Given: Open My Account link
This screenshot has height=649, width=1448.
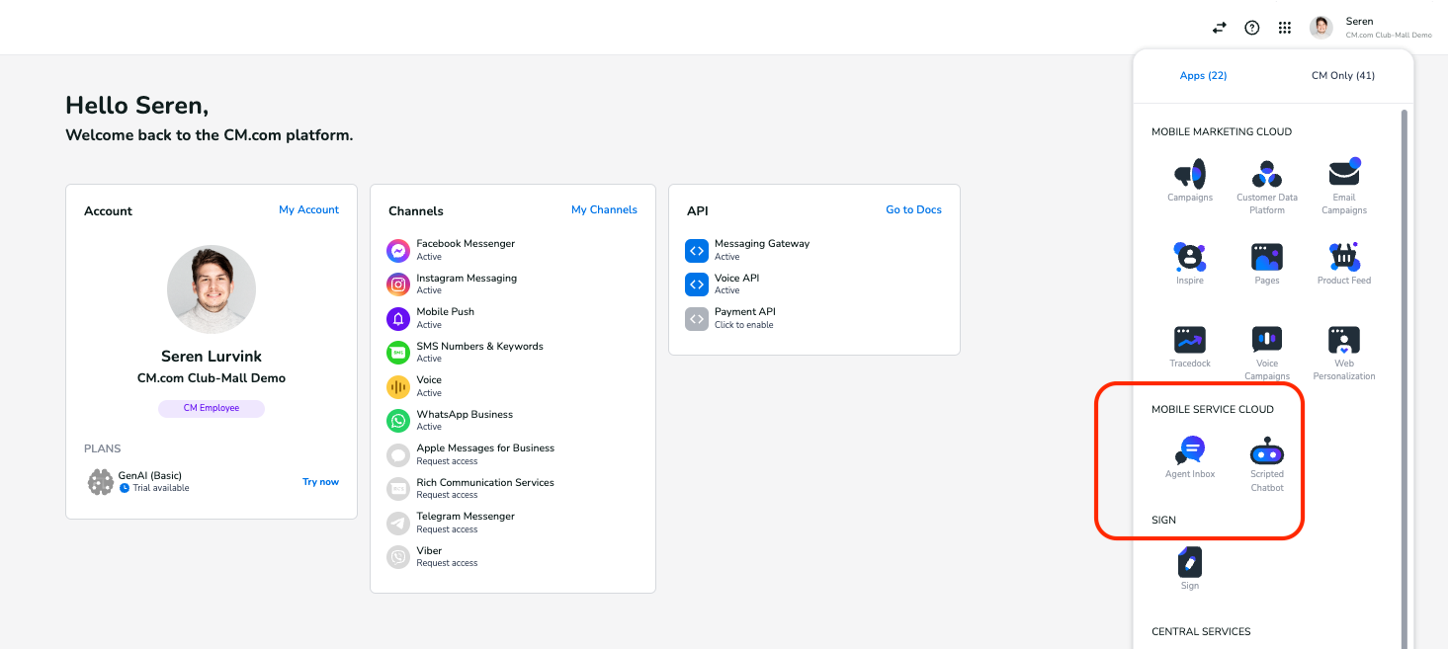Looking at the screenshot, I should pos(308,209).
